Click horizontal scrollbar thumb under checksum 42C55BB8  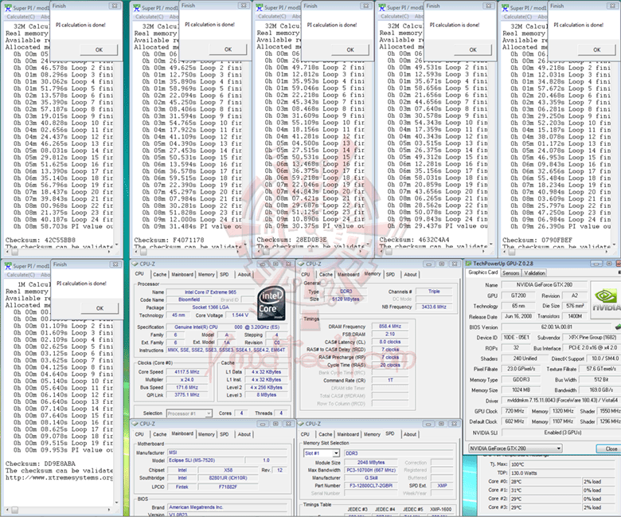14,252
